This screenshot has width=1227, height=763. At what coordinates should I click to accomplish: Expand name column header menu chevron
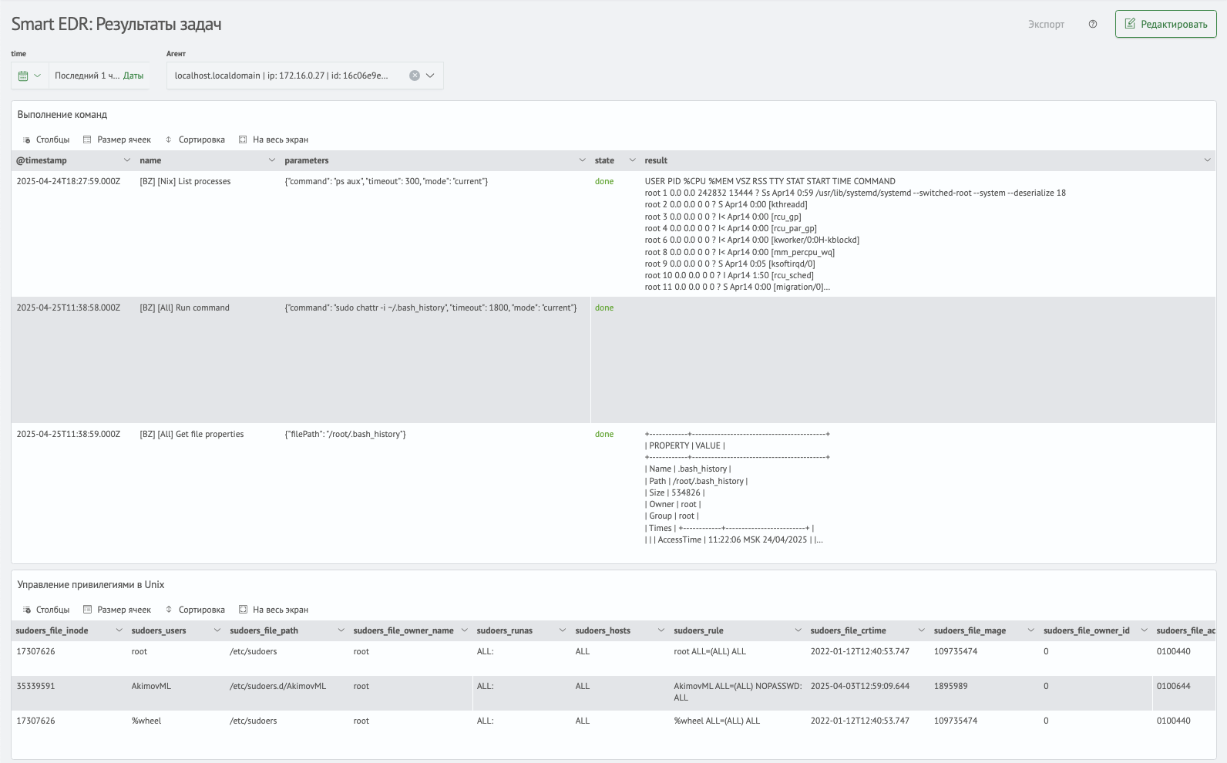click(x=271, y=160)
